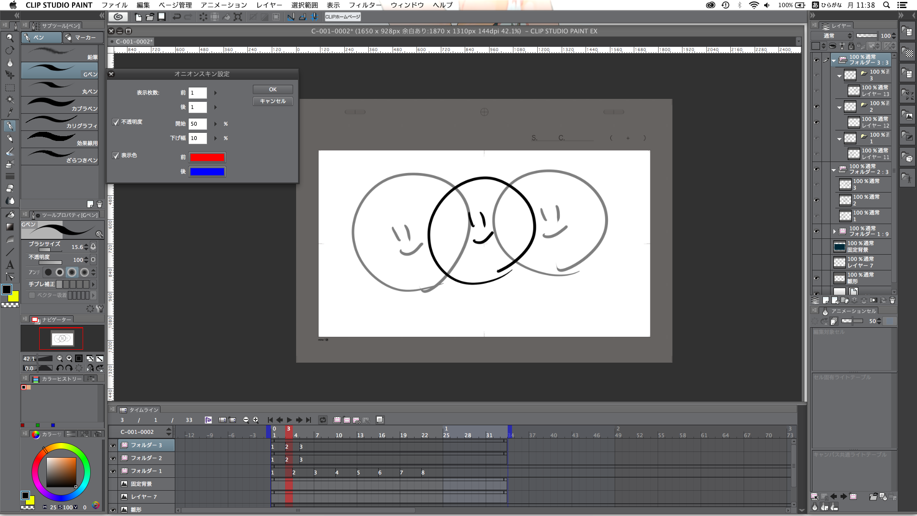Click the save icon in command bar

coord(161,17)
